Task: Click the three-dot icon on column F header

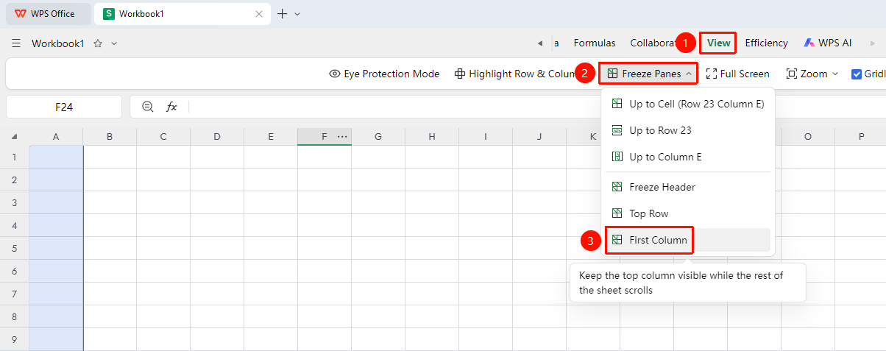Action: click(342, 136)
